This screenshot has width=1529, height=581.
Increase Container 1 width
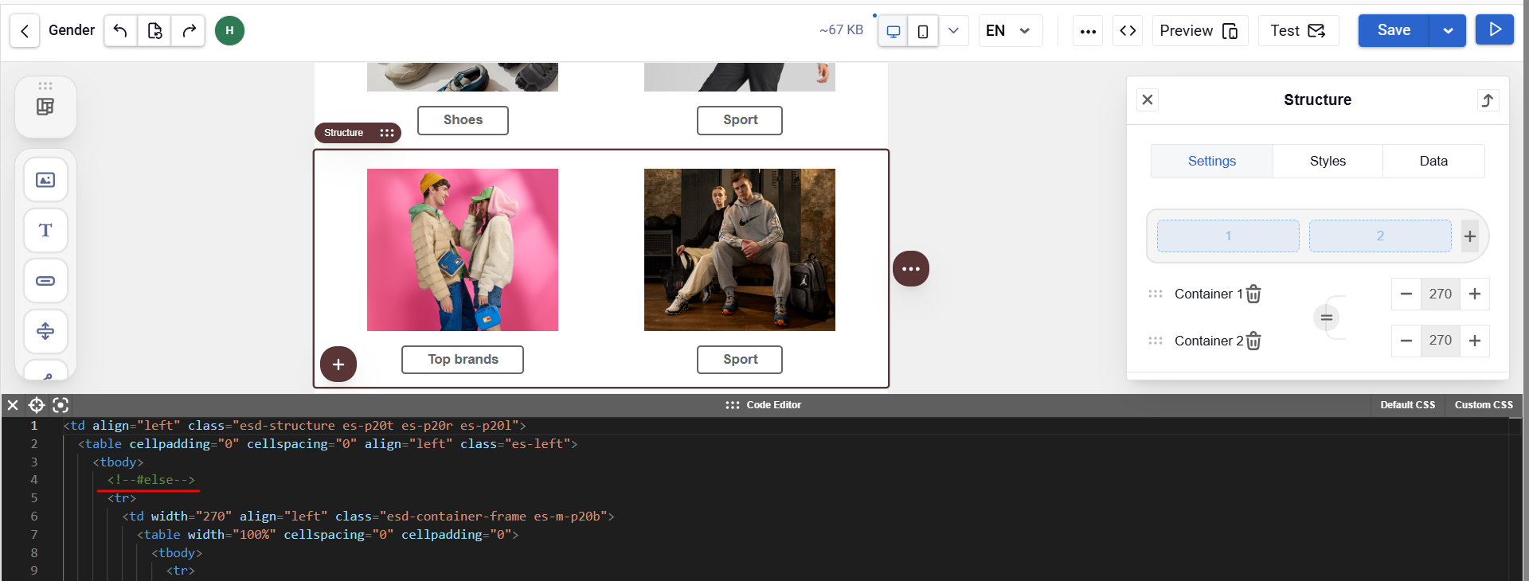[1475, 294]
